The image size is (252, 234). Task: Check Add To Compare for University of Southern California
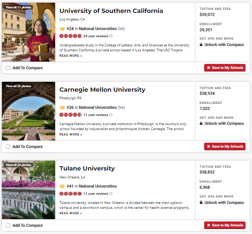8,68
